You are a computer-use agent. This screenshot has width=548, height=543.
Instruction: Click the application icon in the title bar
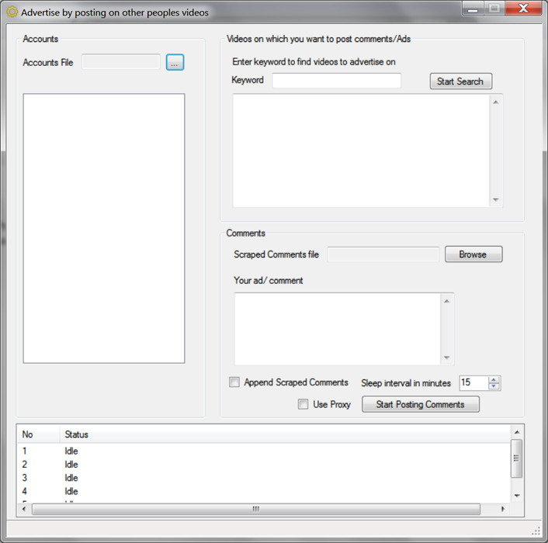pyautogui.click(x=12, y=12)
